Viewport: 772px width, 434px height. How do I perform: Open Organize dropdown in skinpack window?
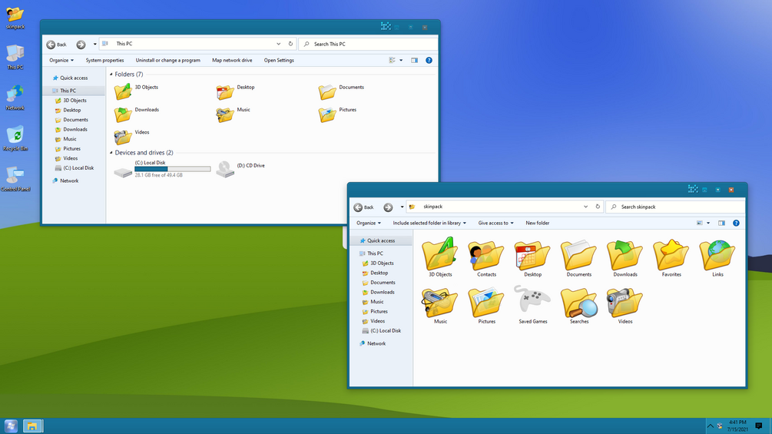(369, 223)
